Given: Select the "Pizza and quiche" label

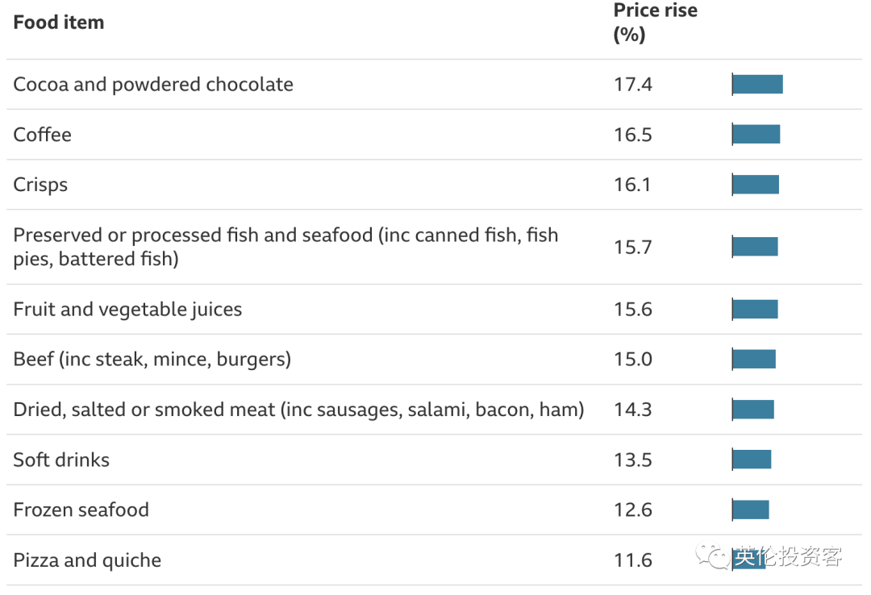Looking at the screenshot, I should pos(87,560).
